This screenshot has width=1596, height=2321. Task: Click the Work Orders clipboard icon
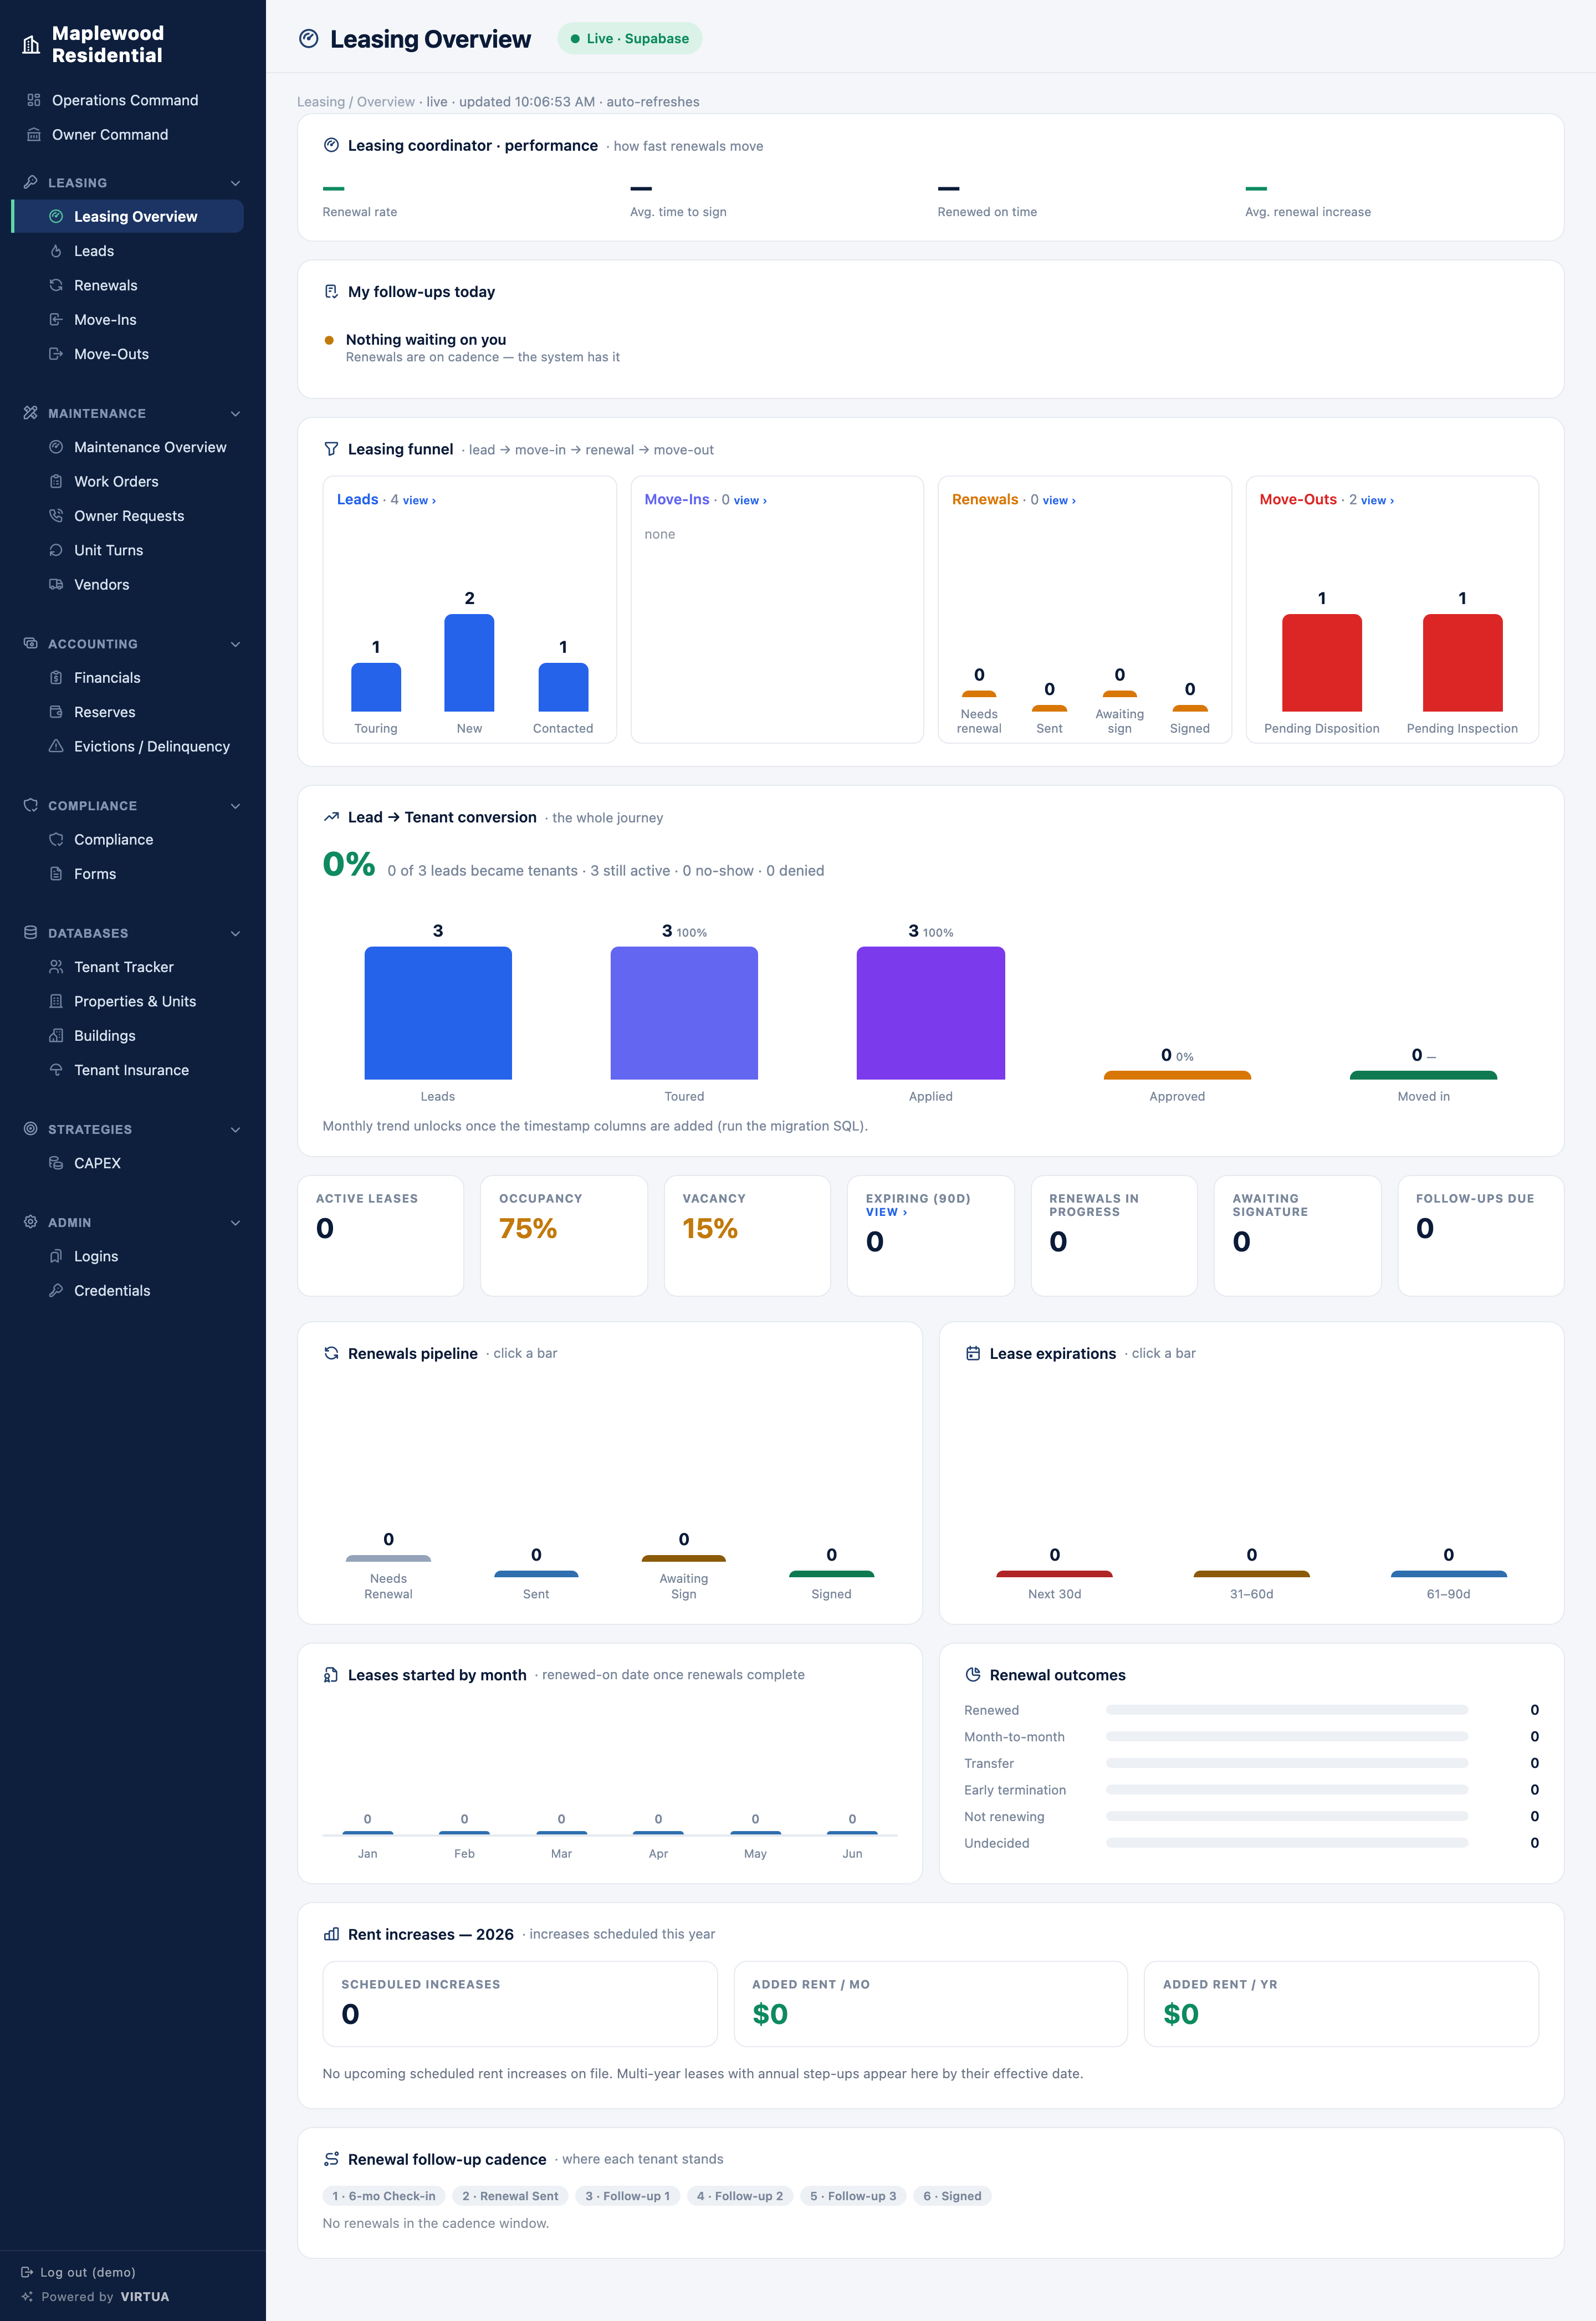56,481
